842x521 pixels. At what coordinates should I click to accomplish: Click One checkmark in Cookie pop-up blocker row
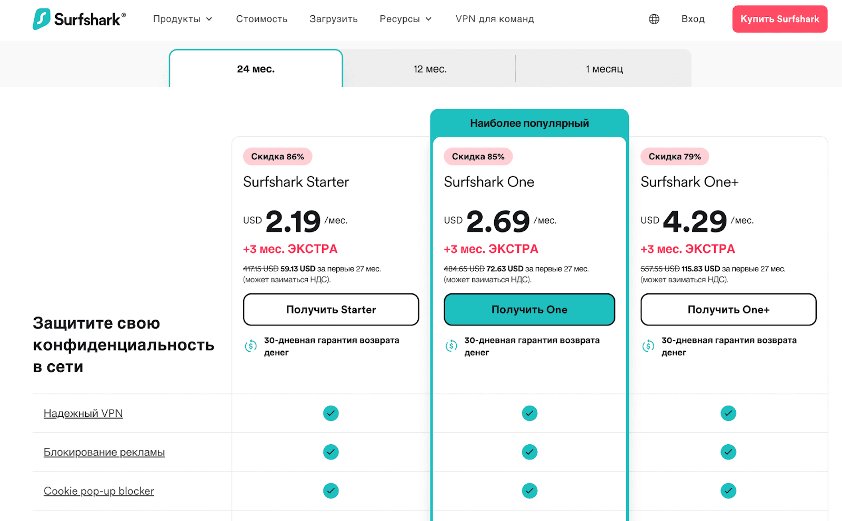529,491
